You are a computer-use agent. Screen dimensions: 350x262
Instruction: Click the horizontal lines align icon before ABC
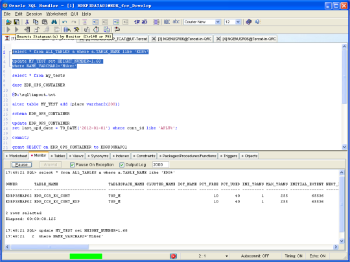[x=156, y=22]
